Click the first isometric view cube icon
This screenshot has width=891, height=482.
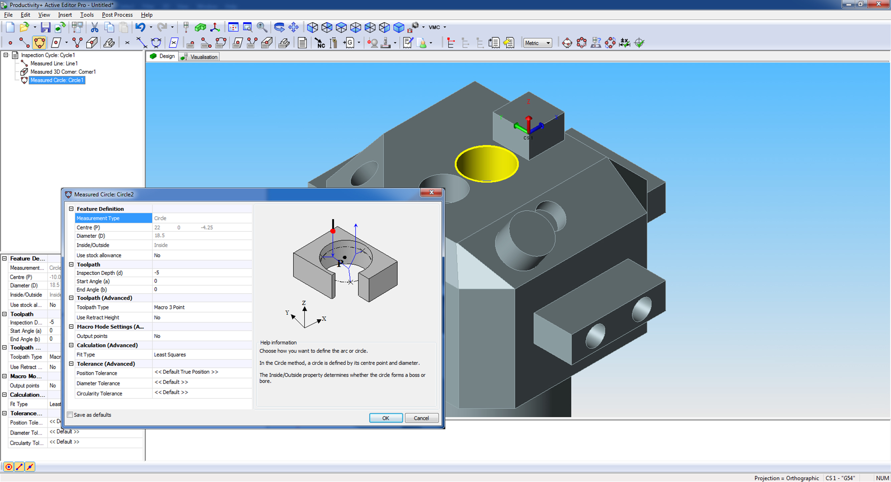[x=312, y=27]
